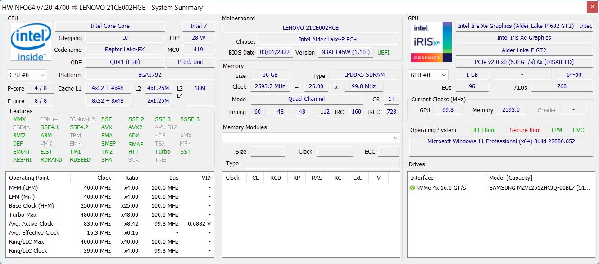599x264 pixels.
Task: Click the RCD column in memory modules table
Action: 275,178
